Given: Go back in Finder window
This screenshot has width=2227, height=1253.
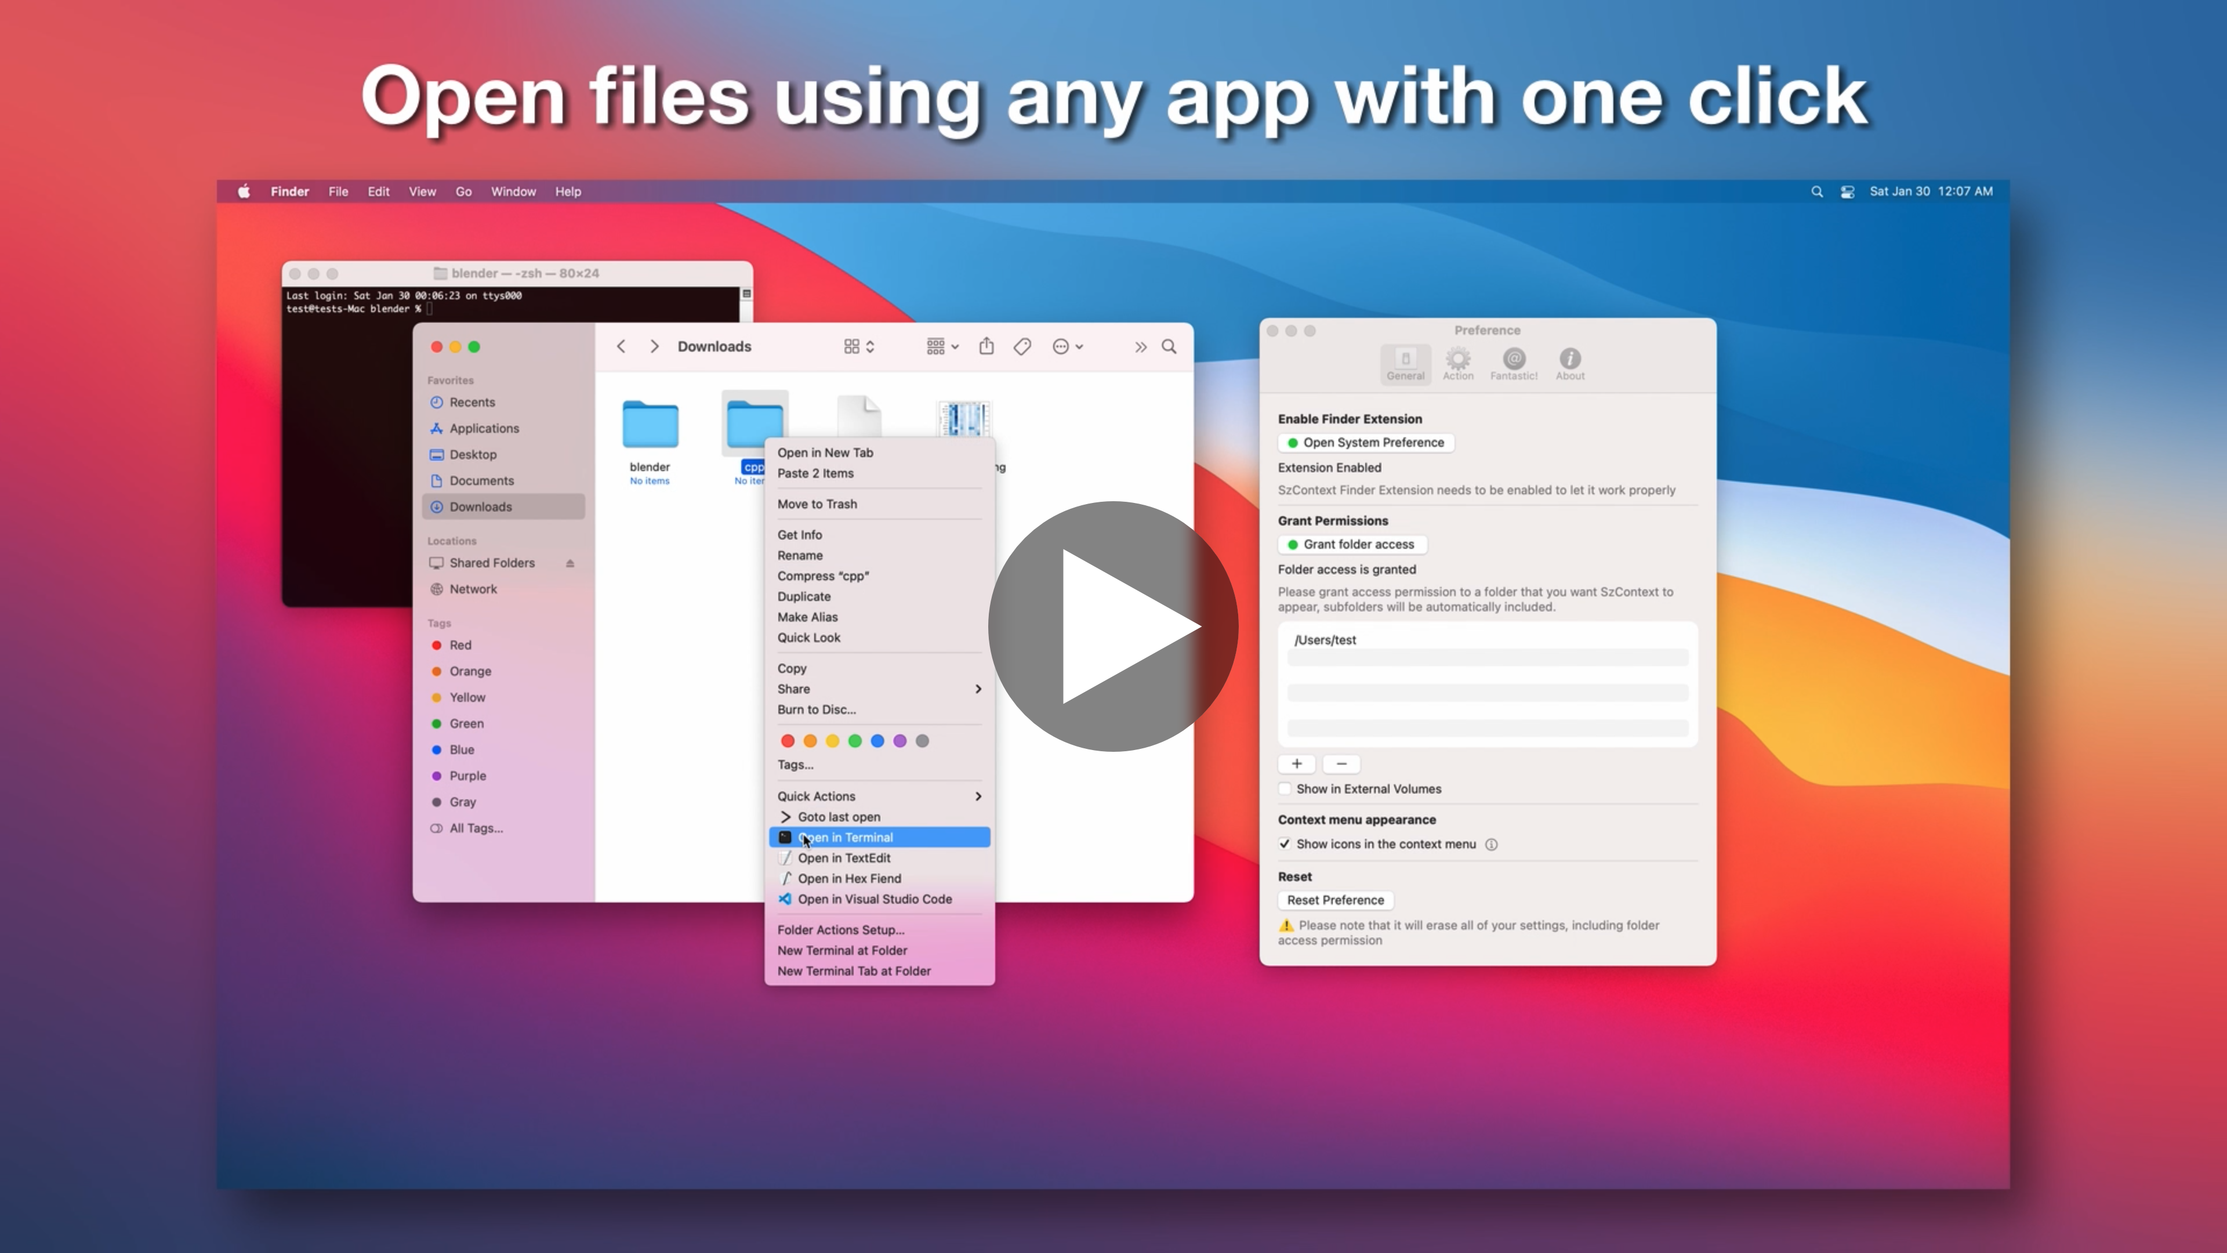Looking at the screenshot, I should coord(621,347).
